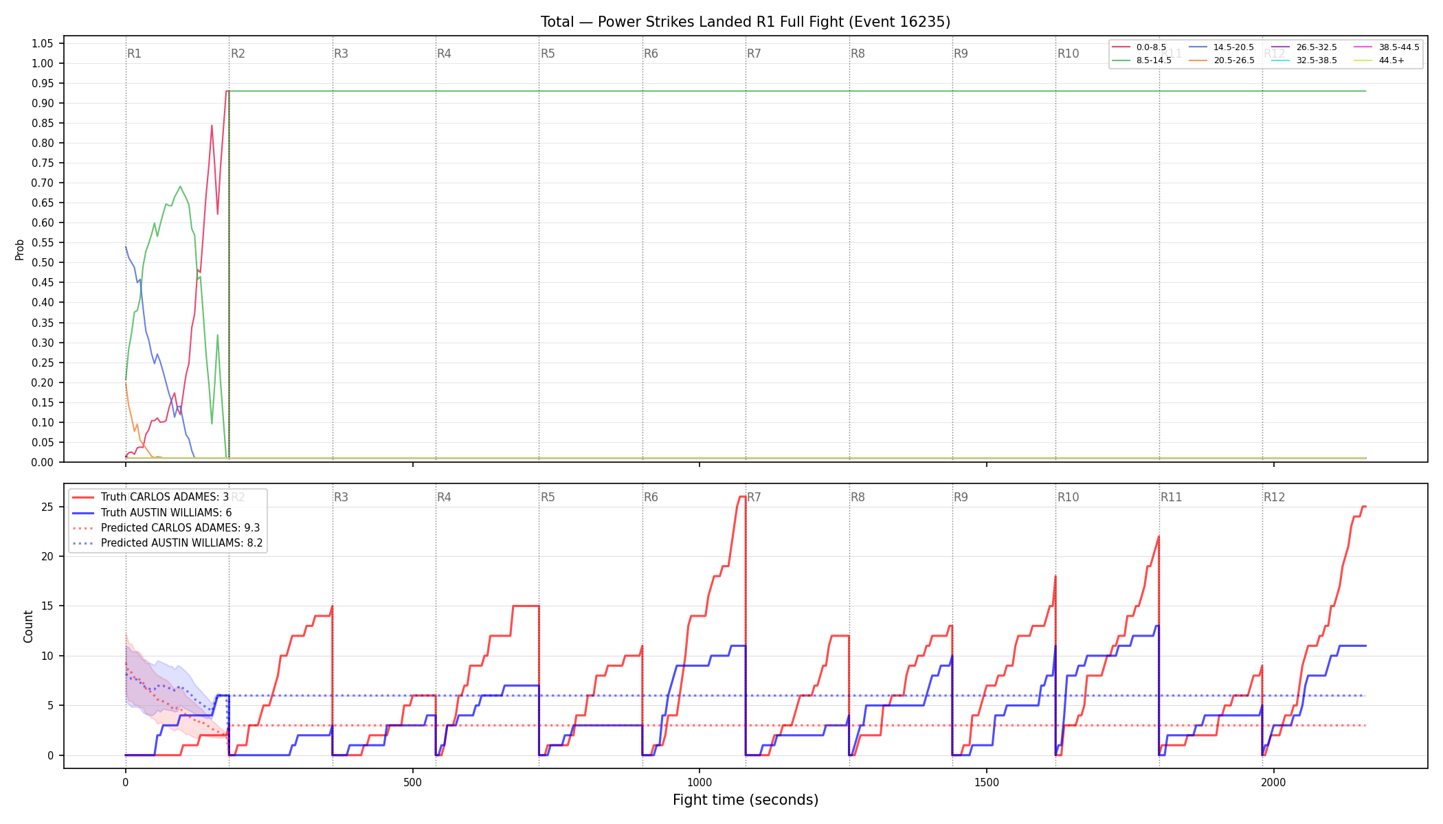Click legend text Truth AUSTIN WILLIAMS: 6
Screen dimensions: 1443x824
coord(166,512)
